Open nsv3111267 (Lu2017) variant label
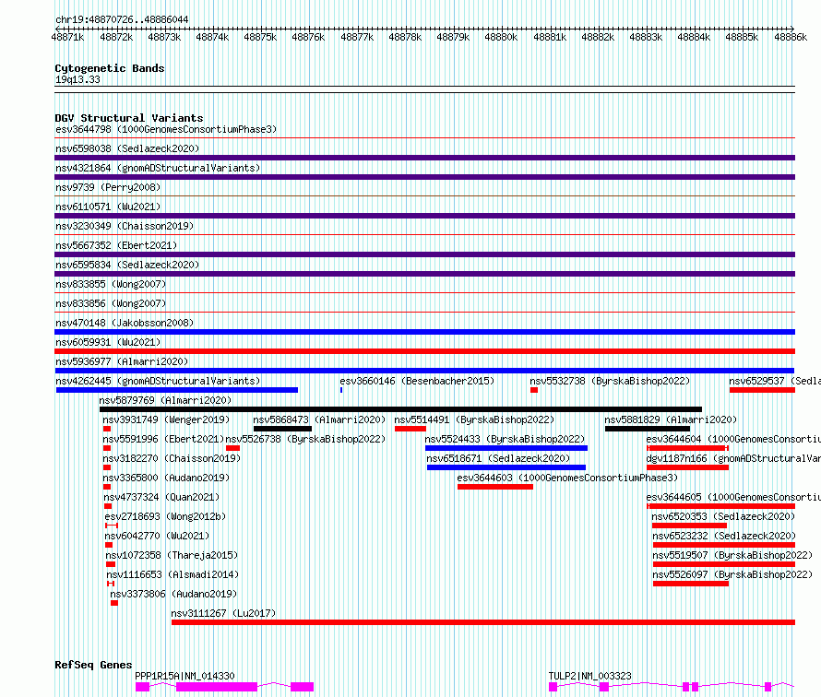821x697 pixels. 223,613
